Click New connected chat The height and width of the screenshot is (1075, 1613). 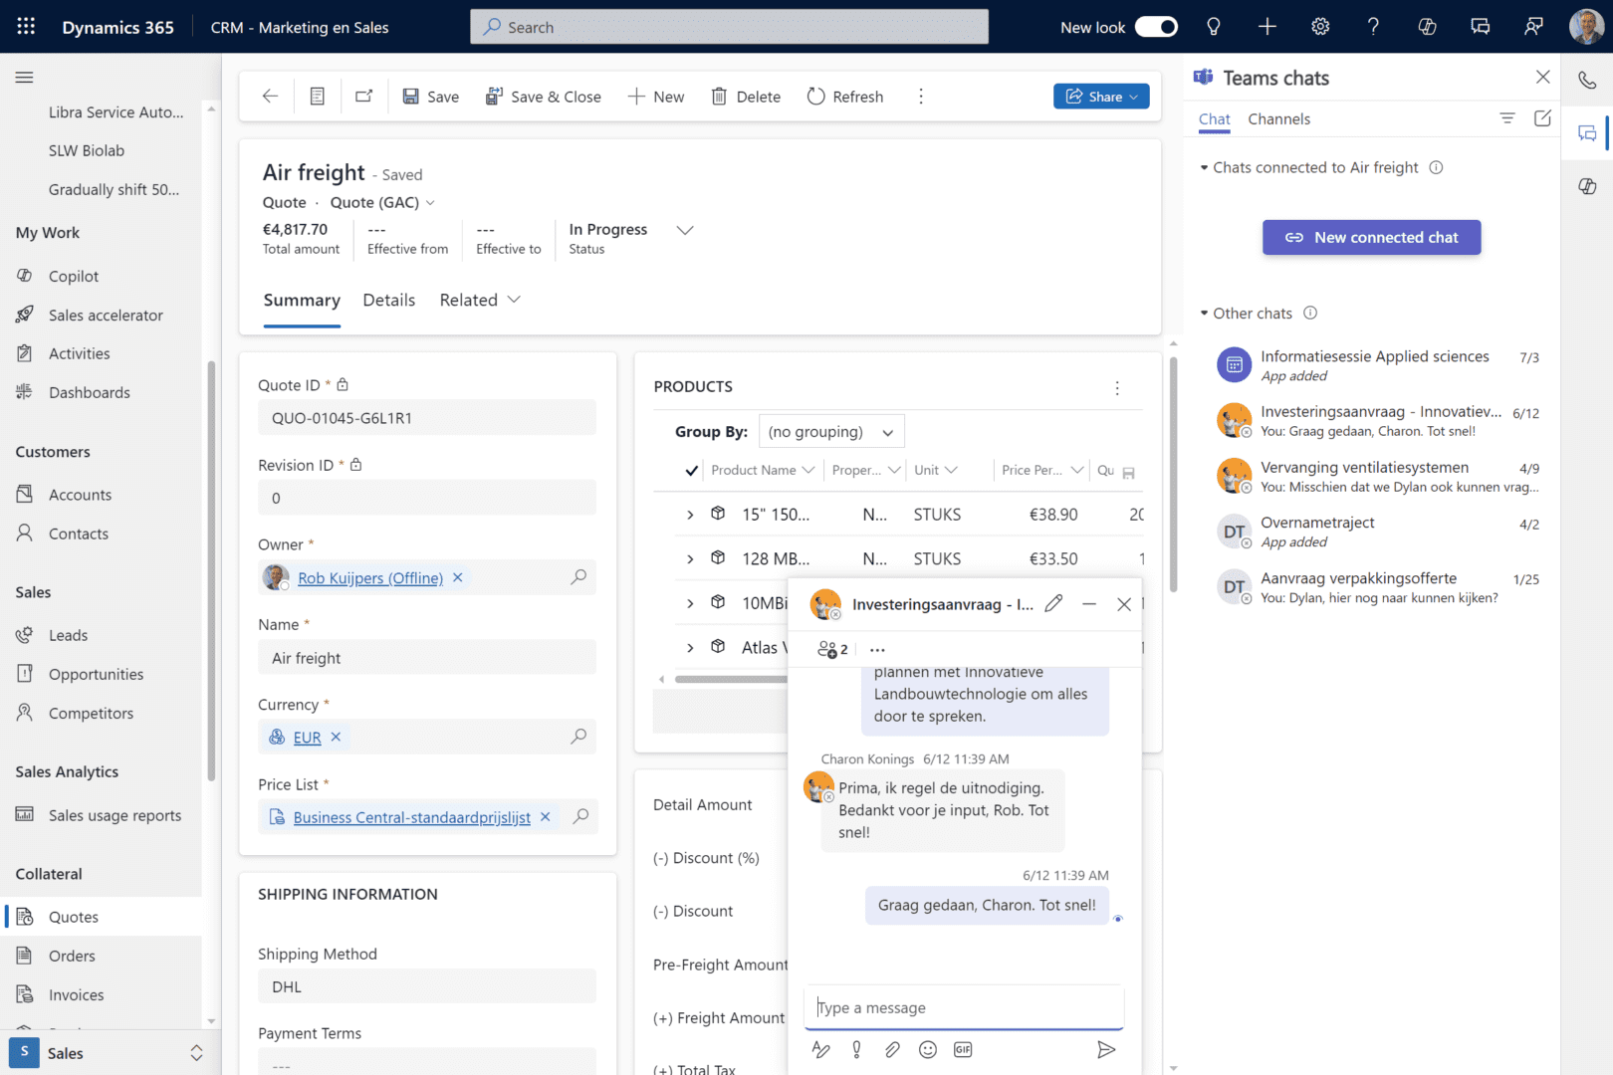coord(1371,237)
